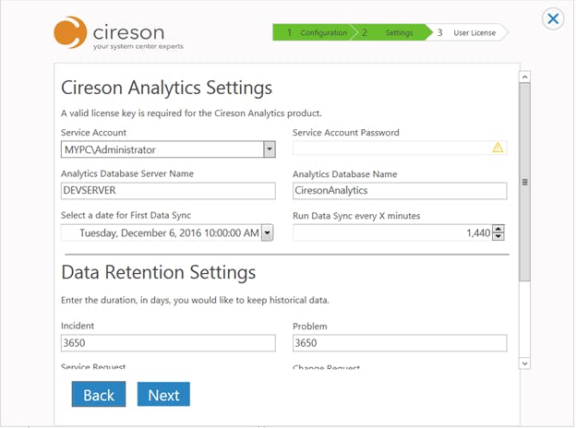
Task: Increase the data sync minutes with up arrow
Action: 498,229
